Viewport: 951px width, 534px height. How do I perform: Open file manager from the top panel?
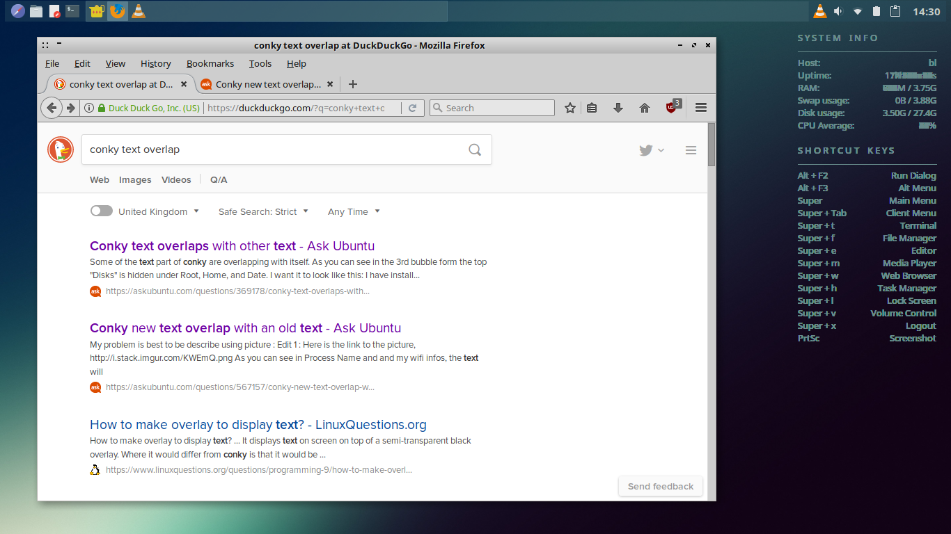(x=36, y=11)
